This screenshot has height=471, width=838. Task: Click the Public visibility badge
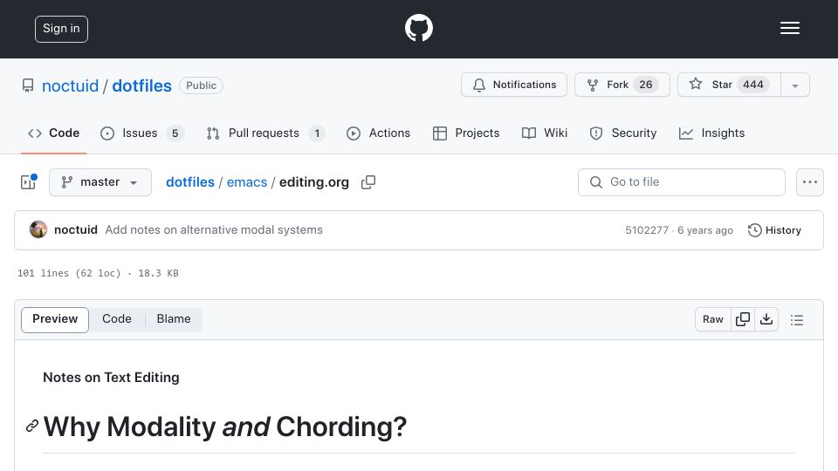(201, 85)
